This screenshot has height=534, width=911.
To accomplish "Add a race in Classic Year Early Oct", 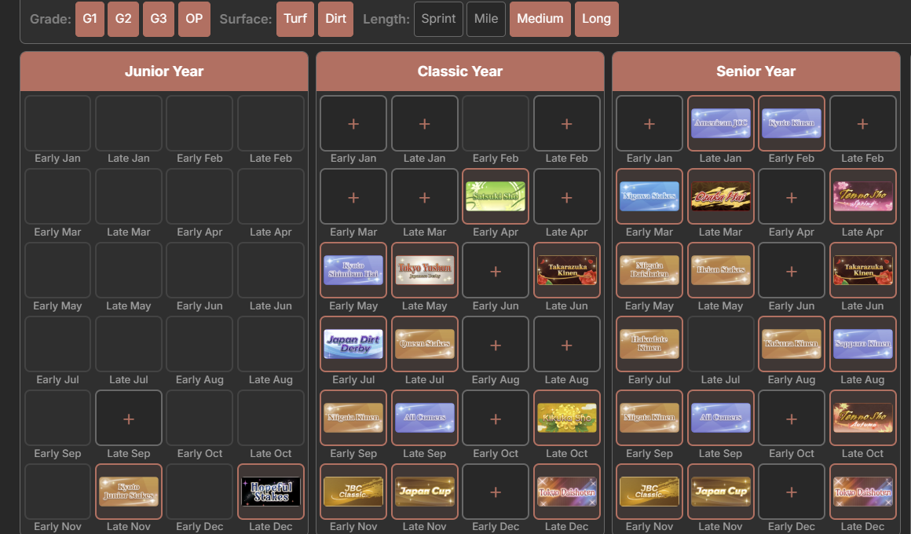I will [x=496, y=418].
